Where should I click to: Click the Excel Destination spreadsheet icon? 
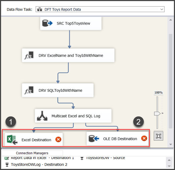point(12,140)
